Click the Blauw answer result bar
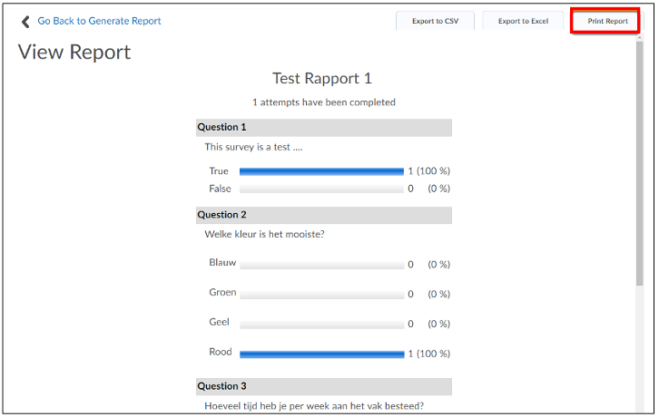Image resolution: width=659 pixels, height=417 pixels. click(322, 265)
